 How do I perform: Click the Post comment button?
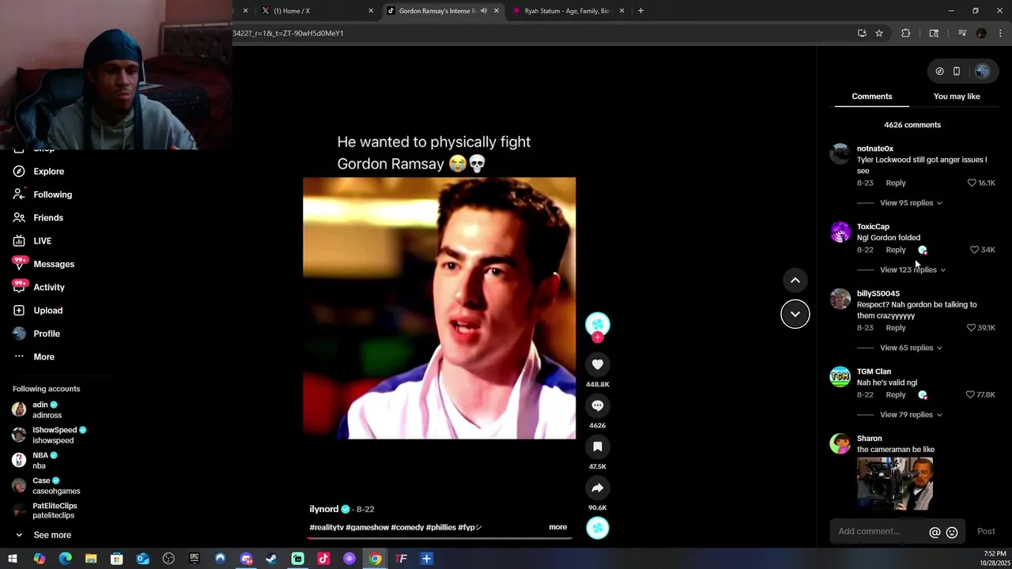pyautogui.click(x=986, y=532)
